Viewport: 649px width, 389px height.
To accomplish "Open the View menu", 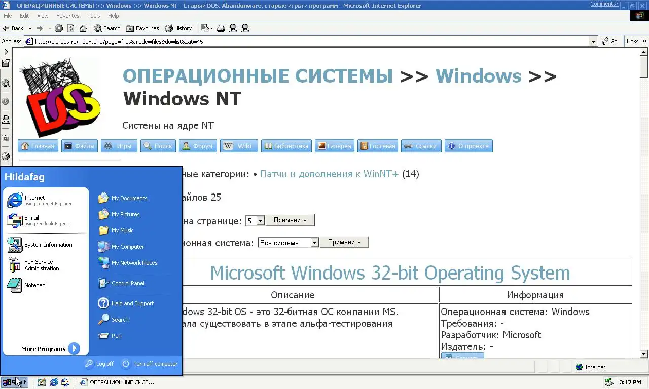I will tap(43, 16).
